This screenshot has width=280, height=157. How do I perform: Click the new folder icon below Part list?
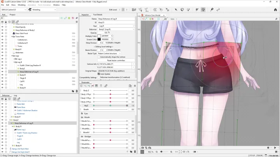73,91
